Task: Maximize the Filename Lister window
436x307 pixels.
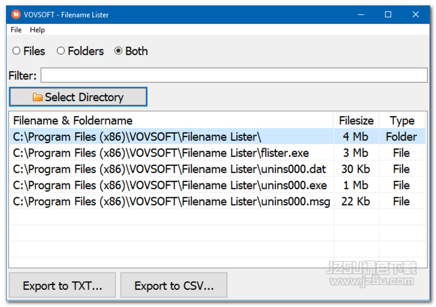Action: pos(388,14)
